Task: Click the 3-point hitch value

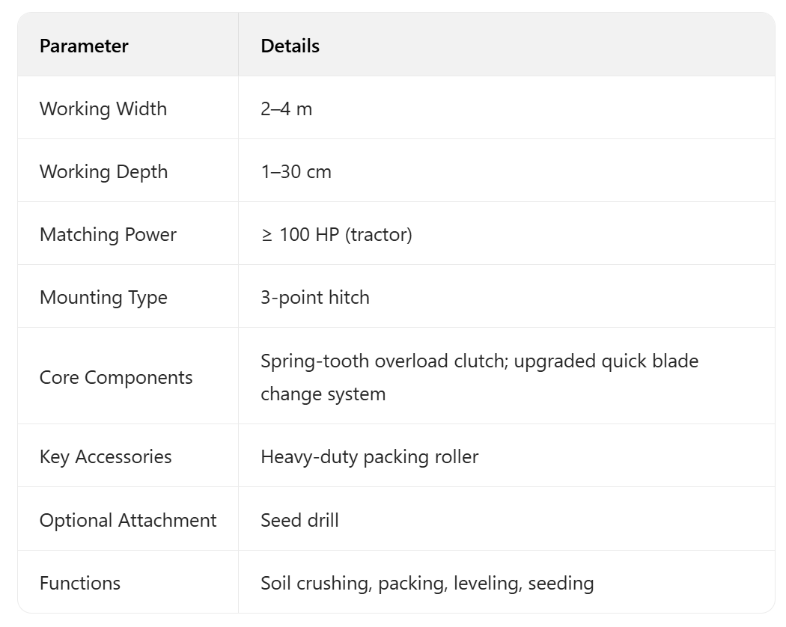Action: coord(315,297)
